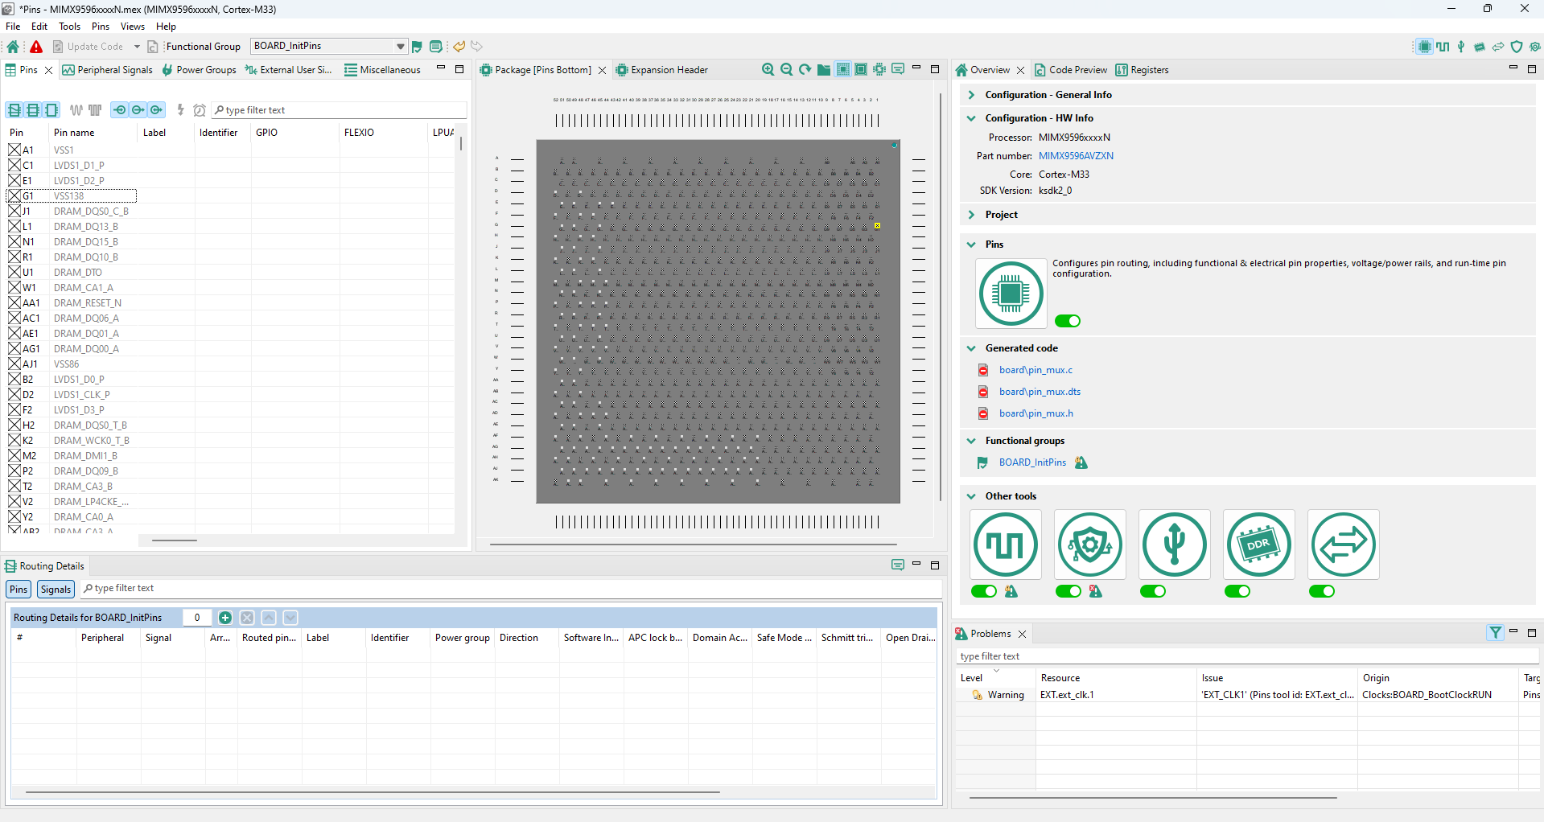Click the lightning bolt icon in the Pins toolbar

181,109
